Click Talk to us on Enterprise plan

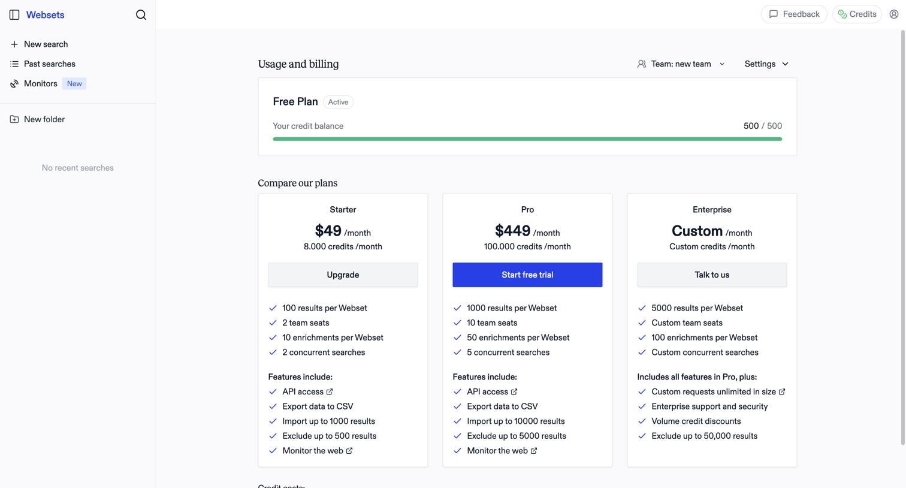pyautogui.click(x=712, y=275)
